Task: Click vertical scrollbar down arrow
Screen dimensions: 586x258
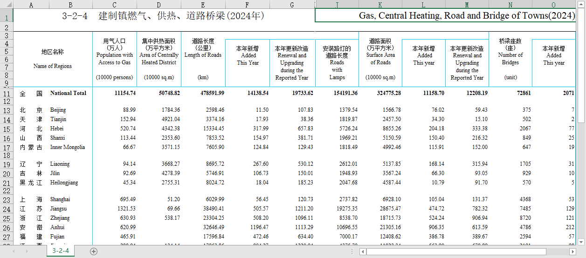Action: tap(582, 242)
